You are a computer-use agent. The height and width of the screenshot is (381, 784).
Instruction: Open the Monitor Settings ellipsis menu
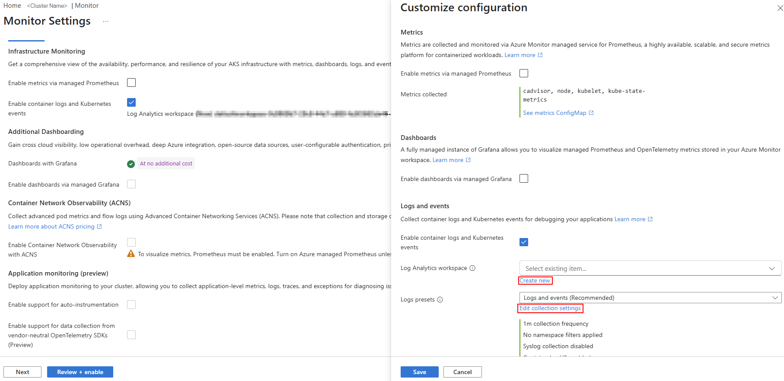tap(106, 22)
